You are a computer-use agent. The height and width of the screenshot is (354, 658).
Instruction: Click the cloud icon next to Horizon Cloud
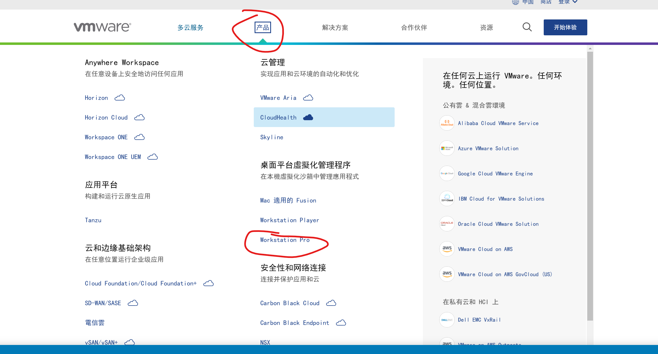click(x=139, y=117)
